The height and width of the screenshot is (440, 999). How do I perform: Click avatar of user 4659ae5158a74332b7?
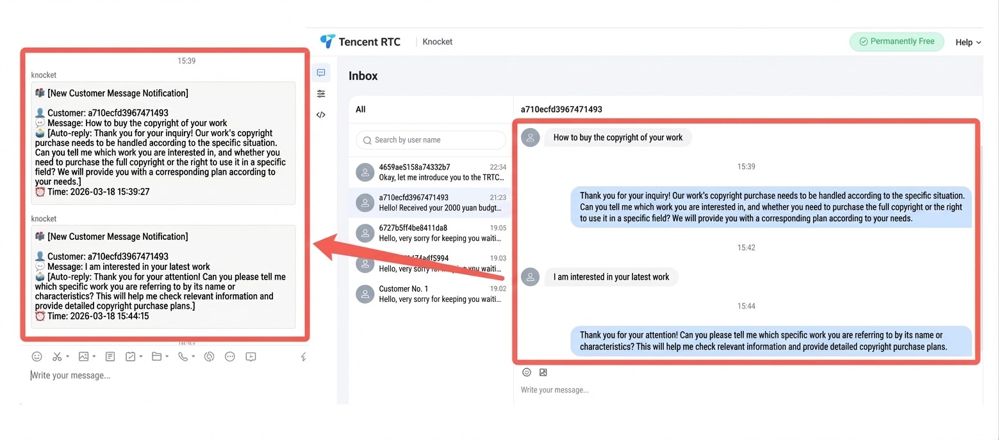365,173
